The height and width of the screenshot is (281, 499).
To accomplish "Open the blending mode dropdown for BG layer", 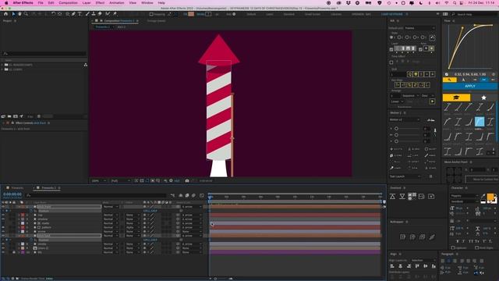I will click(111, 252).
